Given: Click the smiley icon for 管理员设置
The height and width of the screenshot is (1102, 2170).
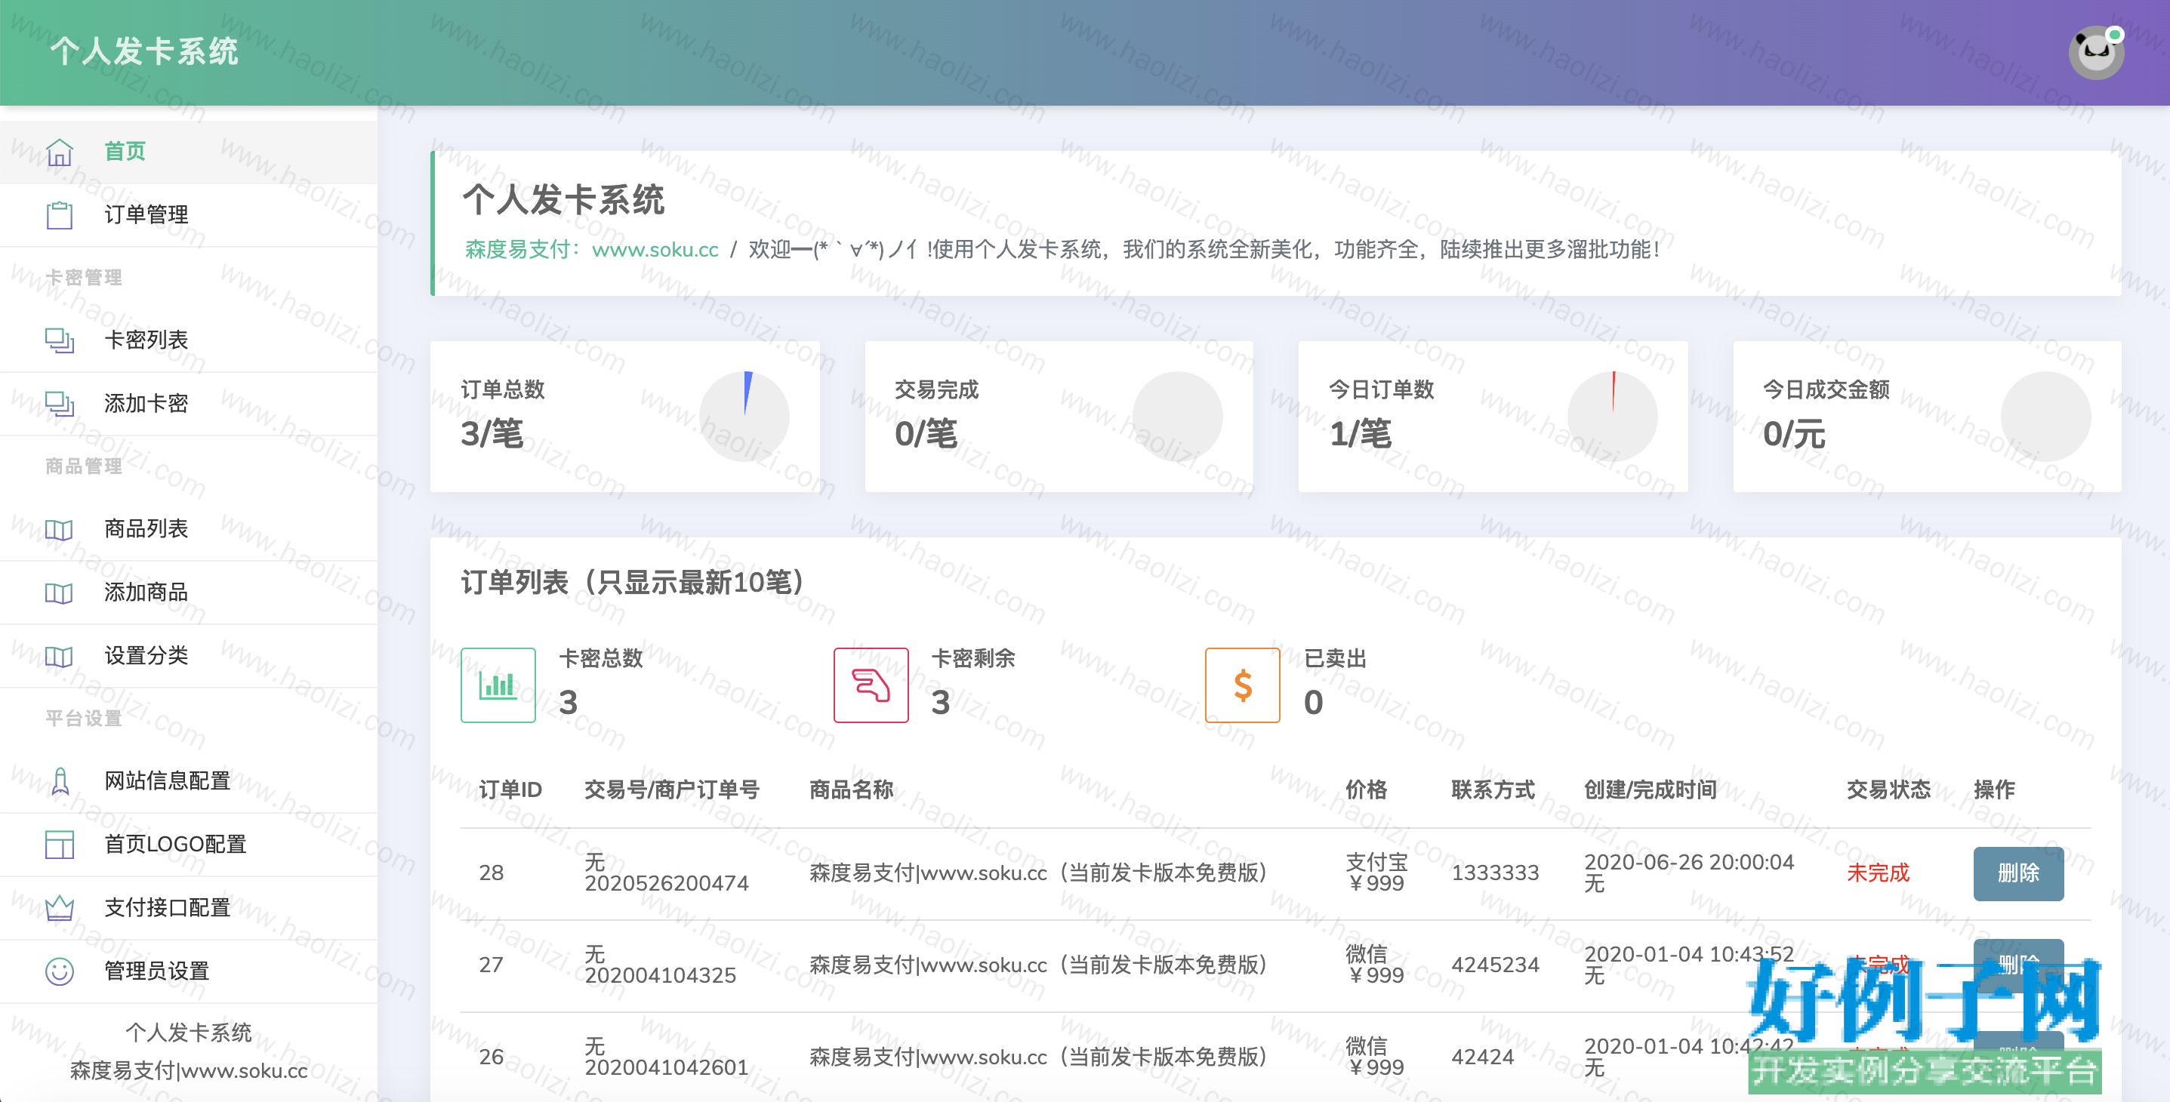Looking at the screenshot, I should coord(59,971).
